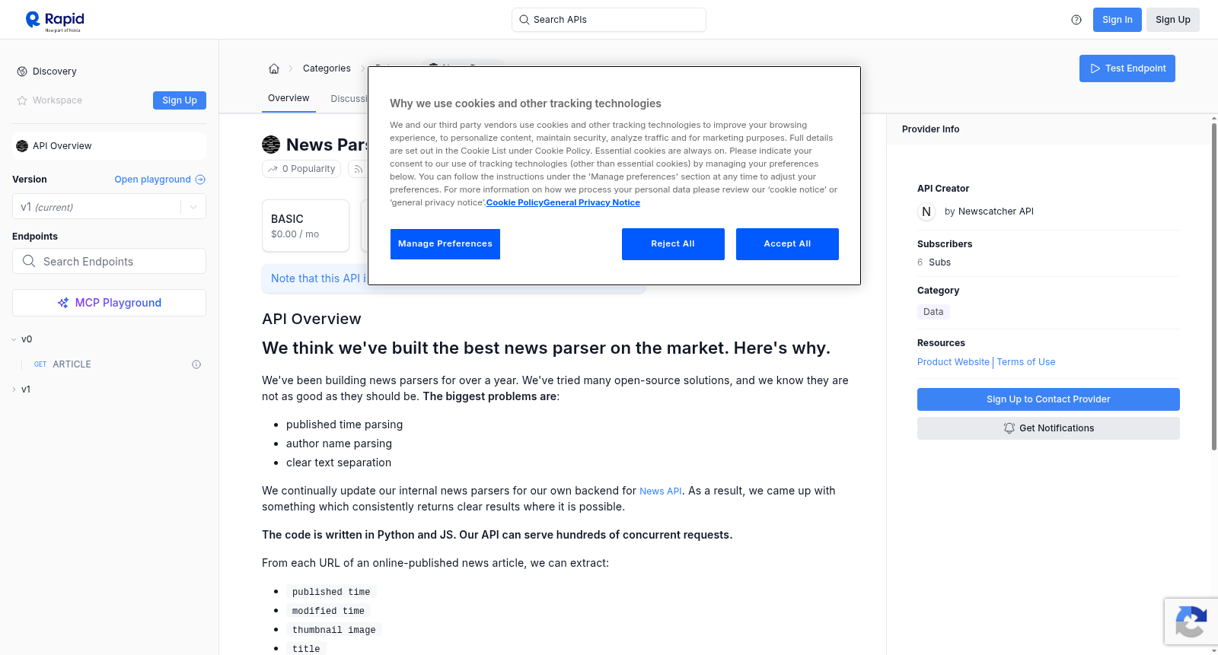Select the GET ARTICLE endpoint
1218x655 pixels.
[x=110, y=364]
